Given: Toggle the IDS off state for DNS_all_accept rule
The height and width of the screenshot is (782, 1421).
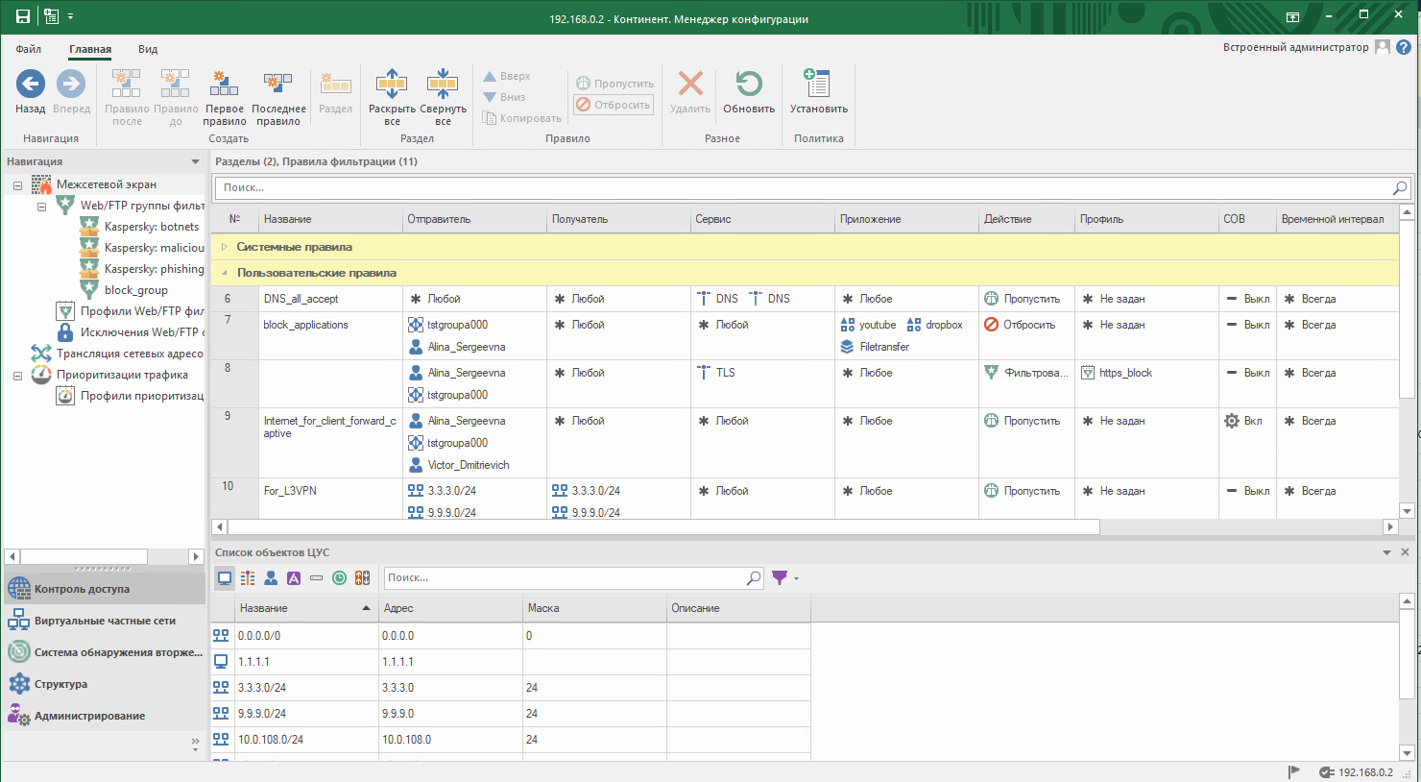Looking at the screenshot, I should [x=1247, y=299].
